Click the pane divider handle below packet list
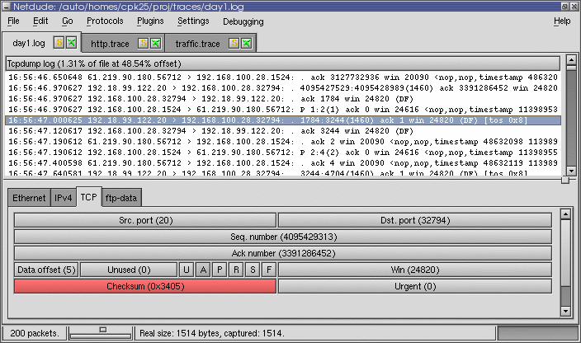Screen dimensions: 581x343 tap(565, 180)
